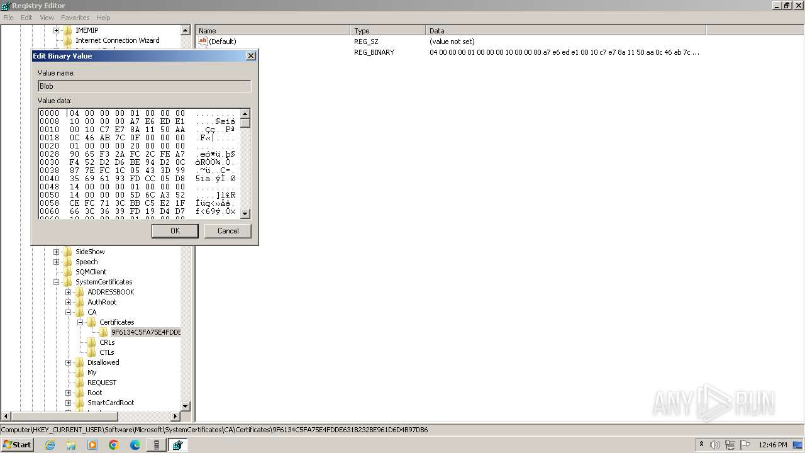805x453 pixels.
Task: Open the File menu
Action: pos(8,18)
